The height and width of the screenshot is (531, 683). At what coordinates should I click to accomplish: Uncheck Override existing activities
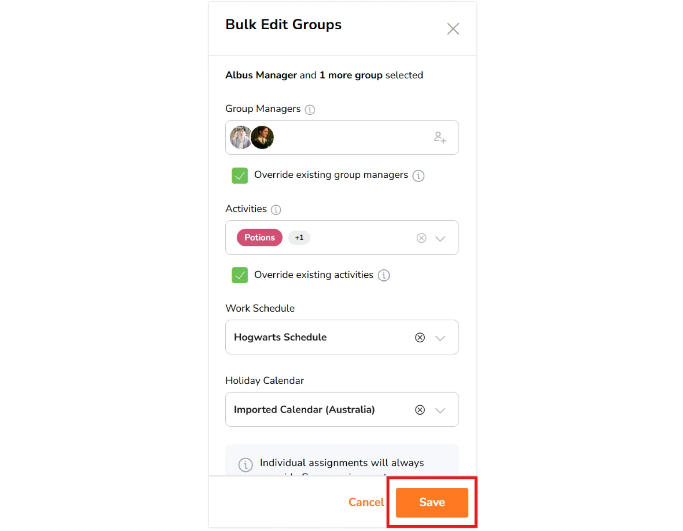click(240, 275)
